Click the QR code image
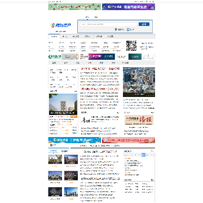This screenshot has width=203, height=203. tap(131, 46)
